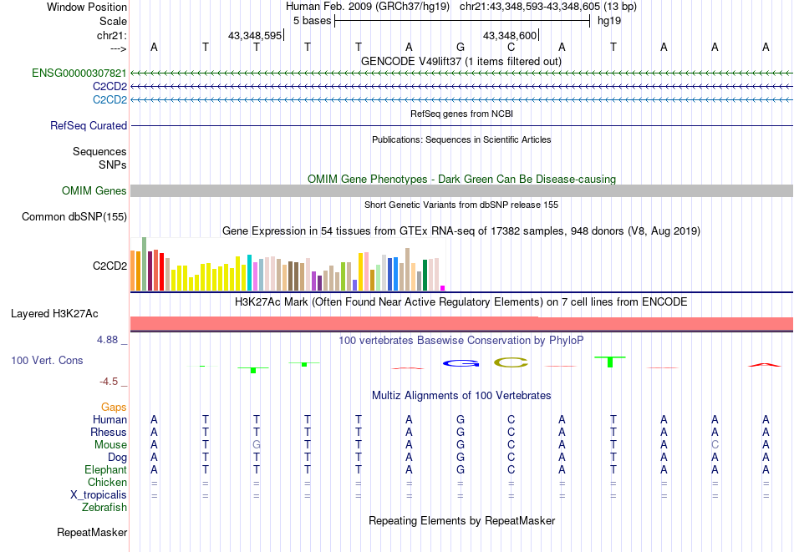Click the 5 bases scale bar text
This screenshot has height=552, width=794.
pos(312,21)
